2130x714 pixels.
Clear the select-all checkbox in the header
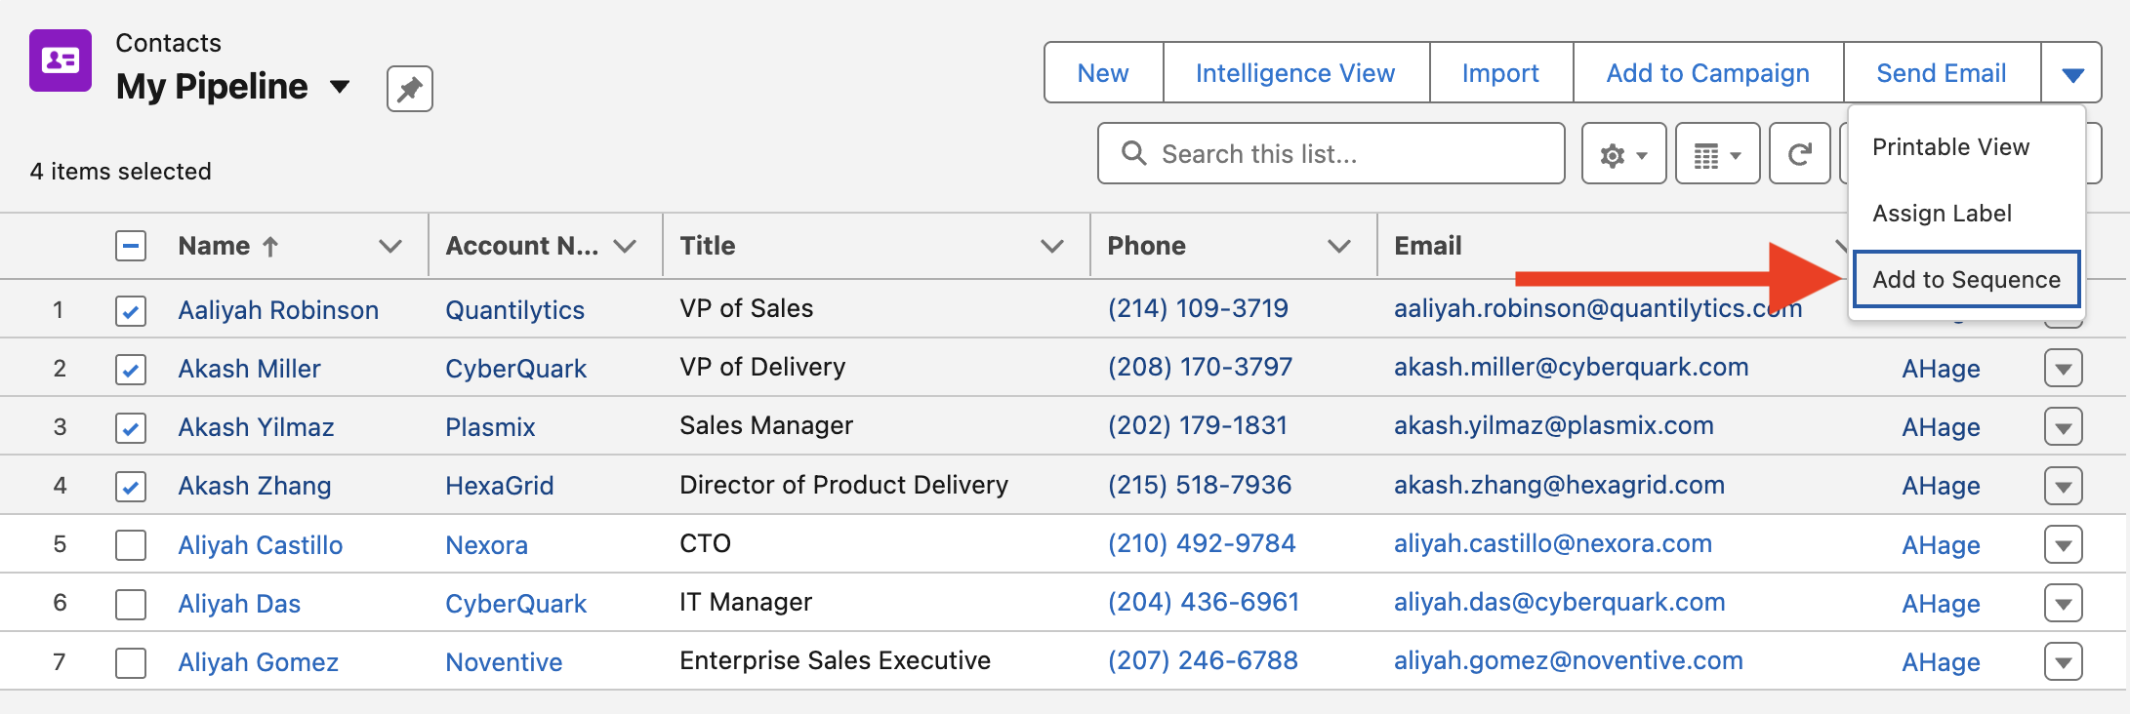tap(130, 246)
